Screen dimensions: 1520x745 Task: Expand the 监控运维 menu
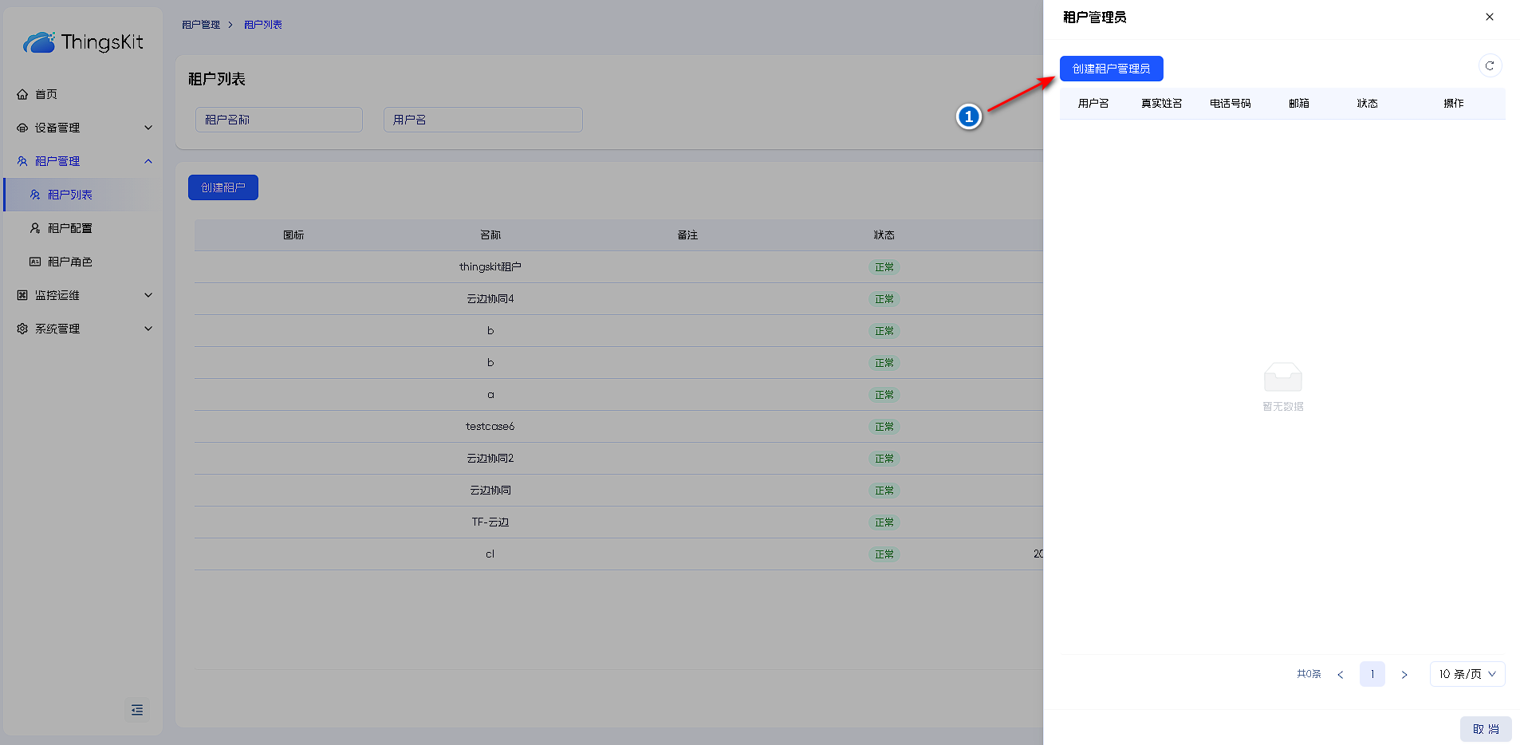coord(148,295)
